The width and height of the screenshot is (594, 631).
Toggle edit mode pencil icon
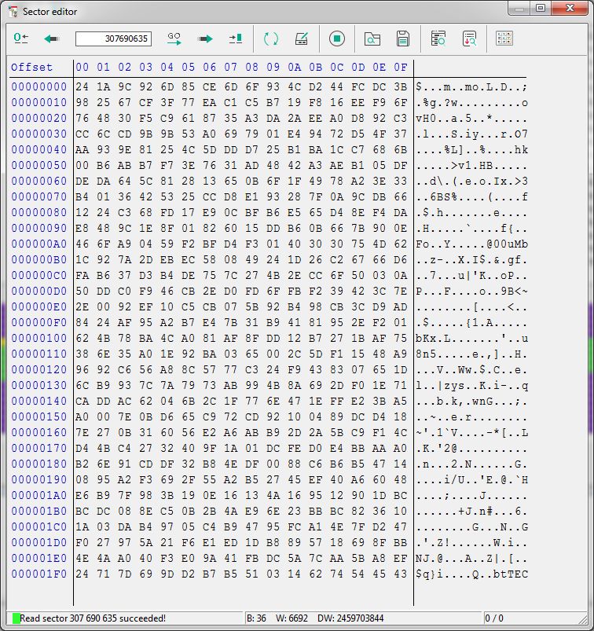[x=302, y=39]
